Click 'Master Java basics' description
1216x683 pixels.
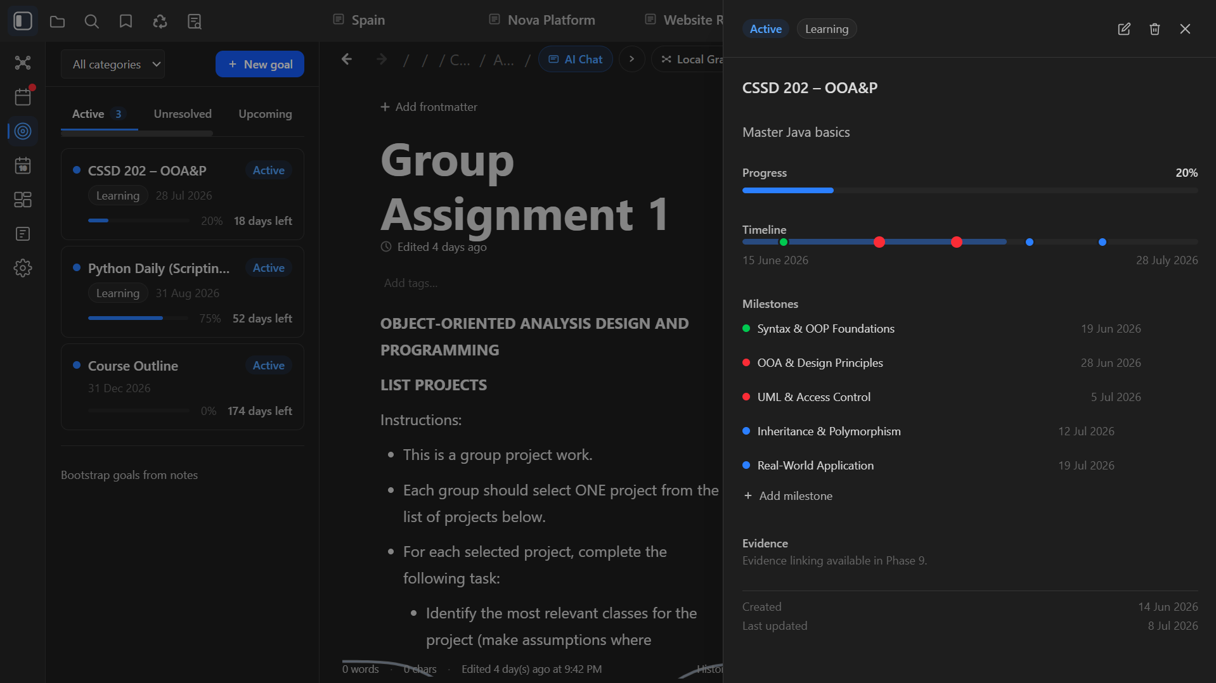796,132
